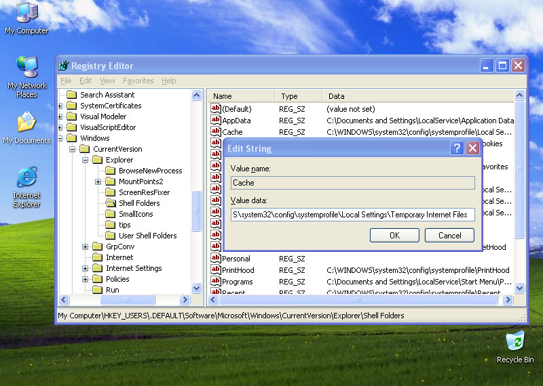Screen dimensions: 543x386
Task: Open the Recycle Bin icon
Action: point(515,347)
